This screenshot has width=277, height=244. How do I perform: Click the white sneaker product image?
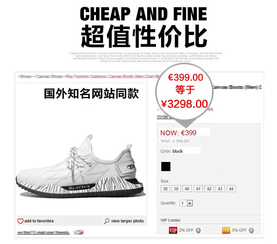(80, 166)
